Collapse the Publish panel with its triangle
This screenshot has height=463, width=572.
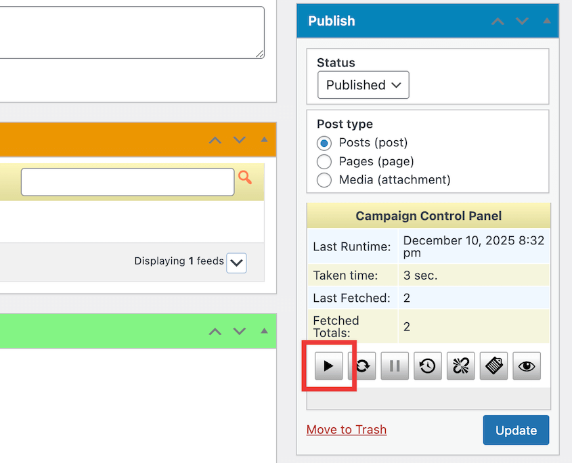(x=546, y=21)
